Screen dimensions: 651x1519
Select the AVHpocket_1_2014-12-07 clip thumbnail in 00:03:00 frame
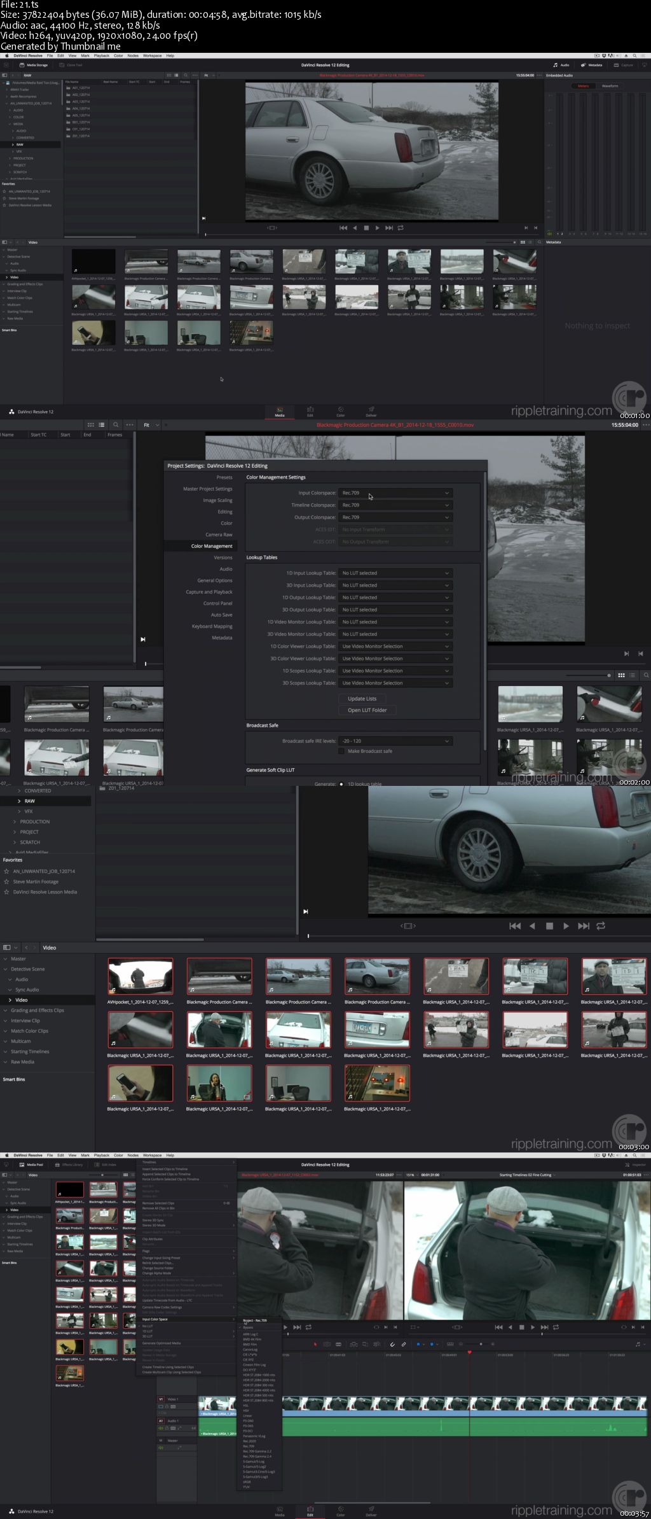(x=140, y=977)
